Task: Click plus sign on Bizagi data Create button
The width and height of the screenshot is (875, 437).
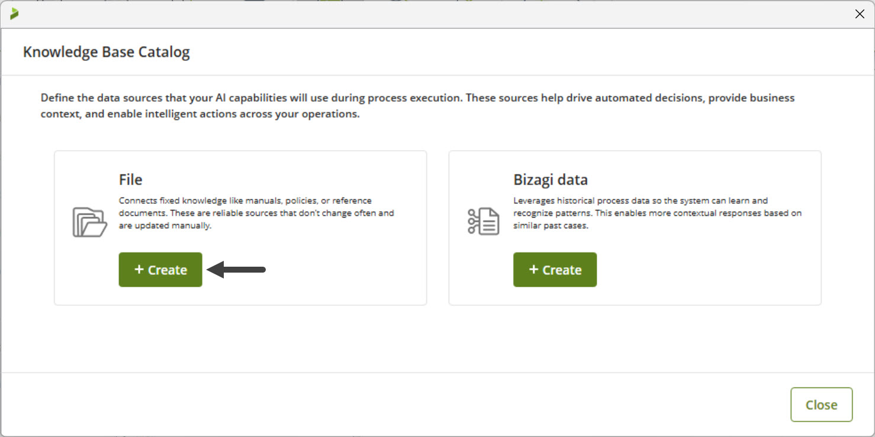Action: (533, 270)
